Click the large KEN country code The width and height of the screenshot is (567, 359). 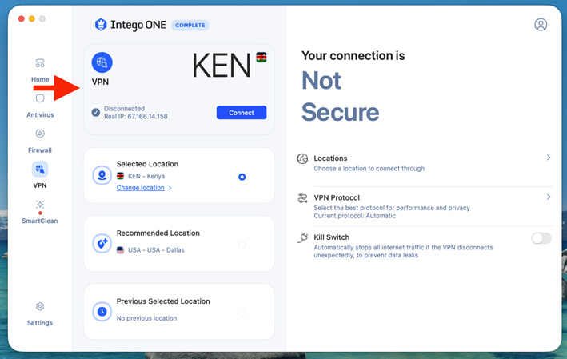[x=222, y=66]
